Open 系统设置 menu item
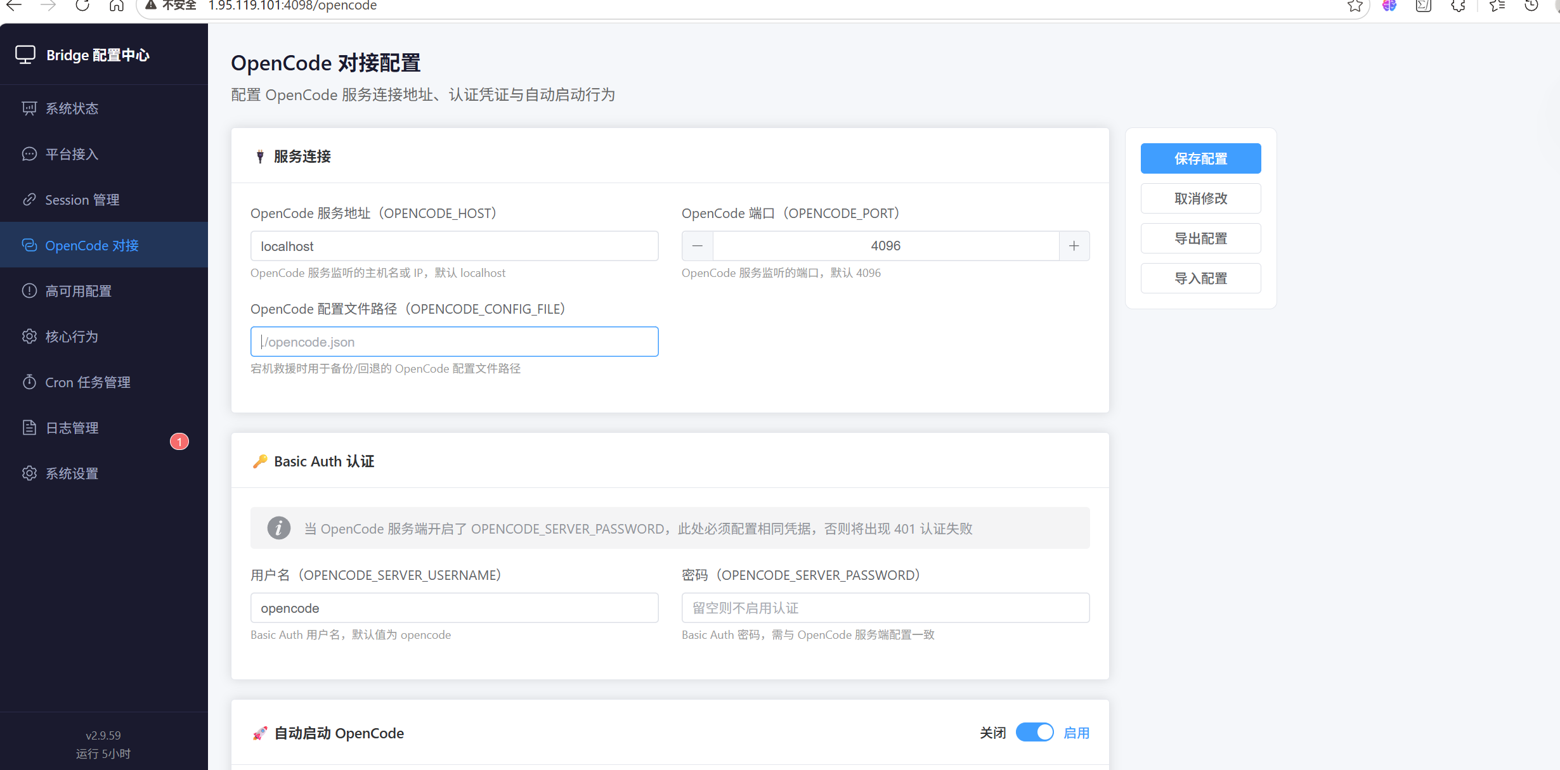Image resolution: width=1560 pixels, height=770 pixels. [x=104, y=473]
